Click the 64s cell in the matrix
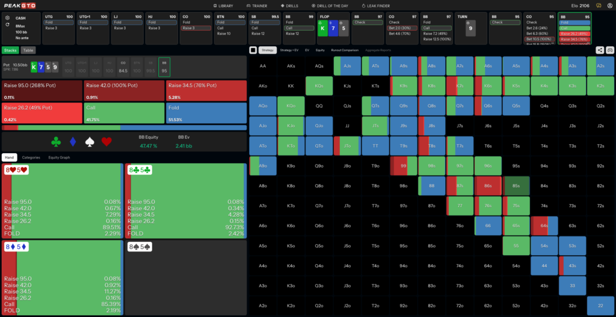Image resolution: width=616 pixels, height=317 pixels. click(x=544, y=226)
